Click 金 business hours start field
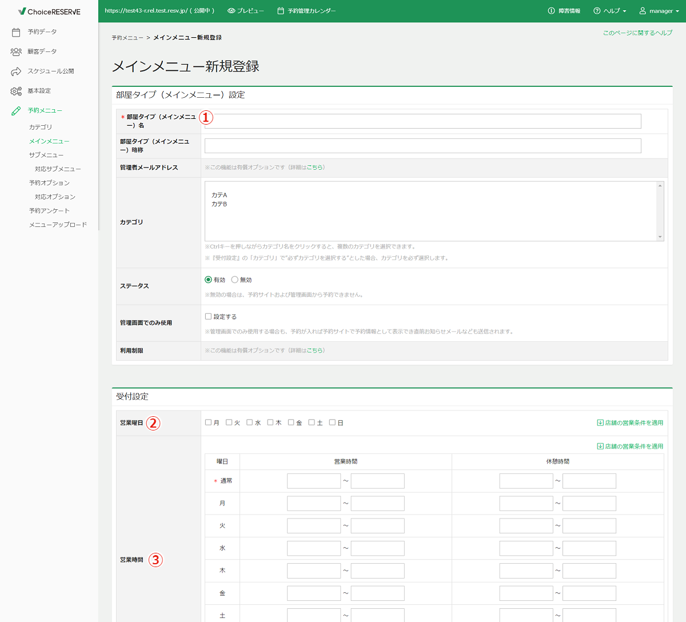686x622 pixels. (314, 593)
